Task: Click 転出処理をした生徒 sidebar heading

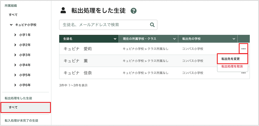Action: pyautogui.click(x=18, y=98)
